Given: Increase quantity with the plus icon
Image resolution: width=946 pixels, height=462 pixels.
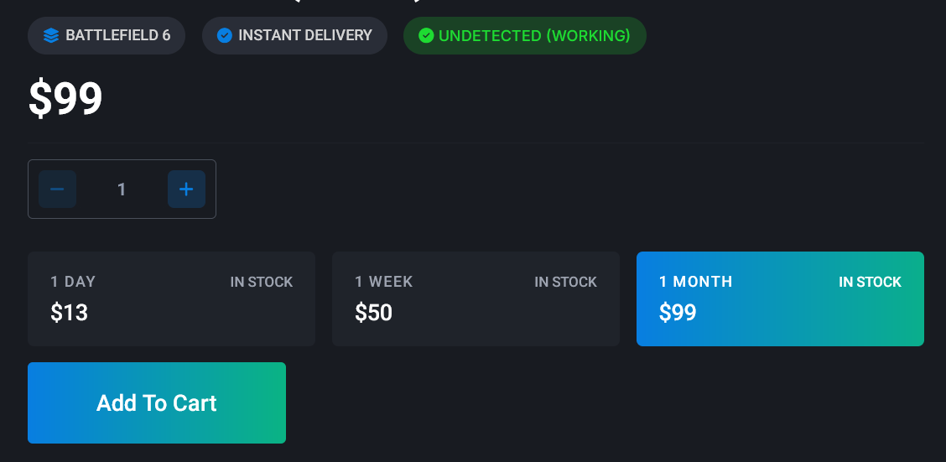Looking at the screenshot, I should (186, 189).
